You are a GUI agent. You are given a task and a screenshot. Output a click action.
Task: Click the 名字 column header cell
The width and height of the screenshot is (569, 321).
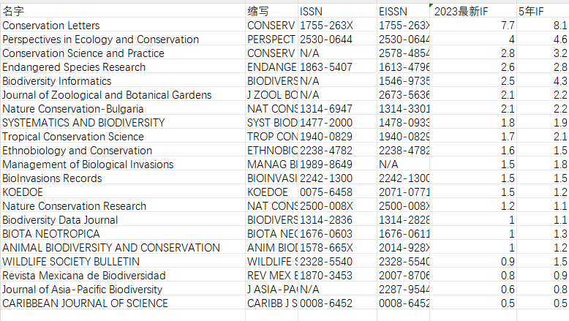click(123, 11)
